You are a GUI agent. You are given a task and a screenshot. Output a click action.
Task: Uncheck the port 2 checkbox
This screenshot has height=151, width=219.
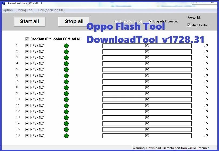tap(27, 52)
